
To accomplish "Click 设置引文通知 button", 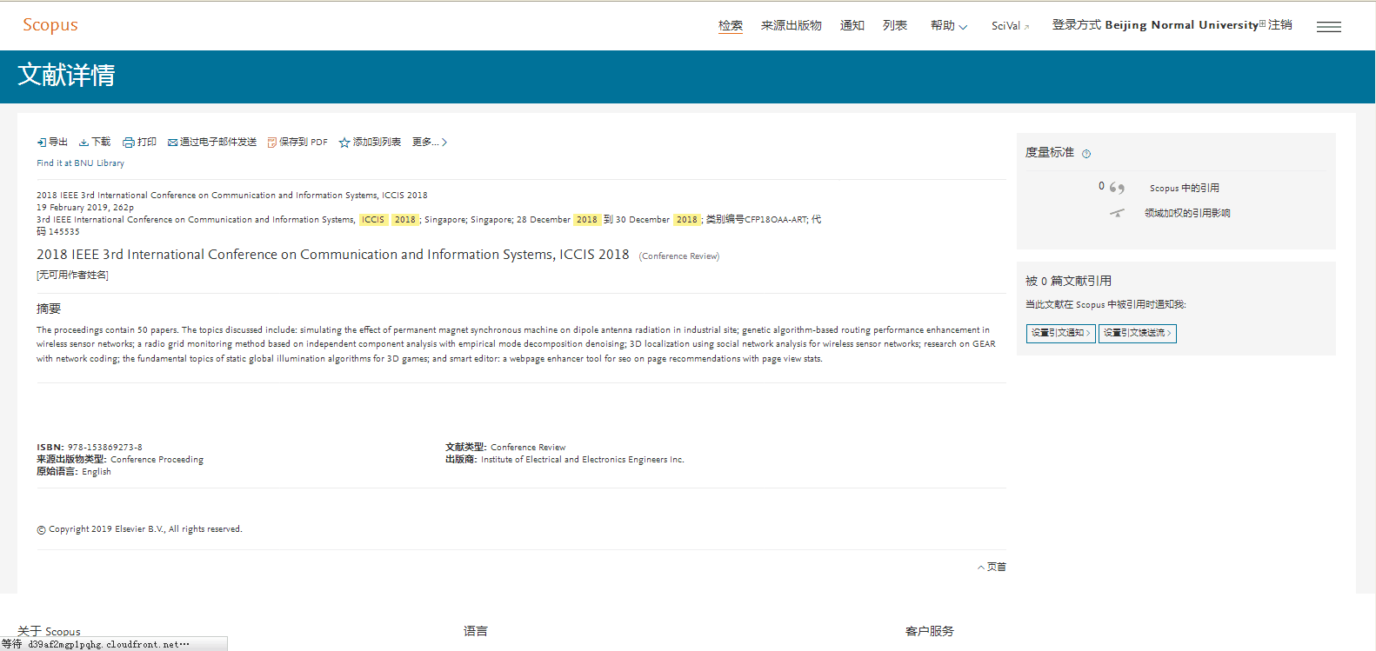I will click(1061, 334).
